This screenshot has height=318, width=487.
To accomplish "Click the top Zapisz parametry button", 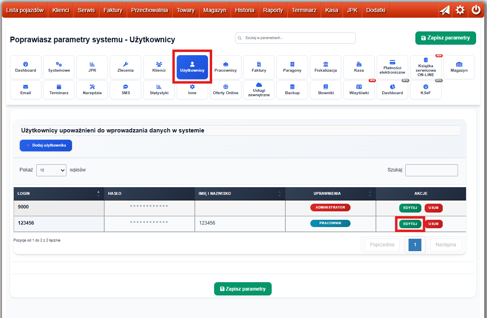I will tap(446, 38).
